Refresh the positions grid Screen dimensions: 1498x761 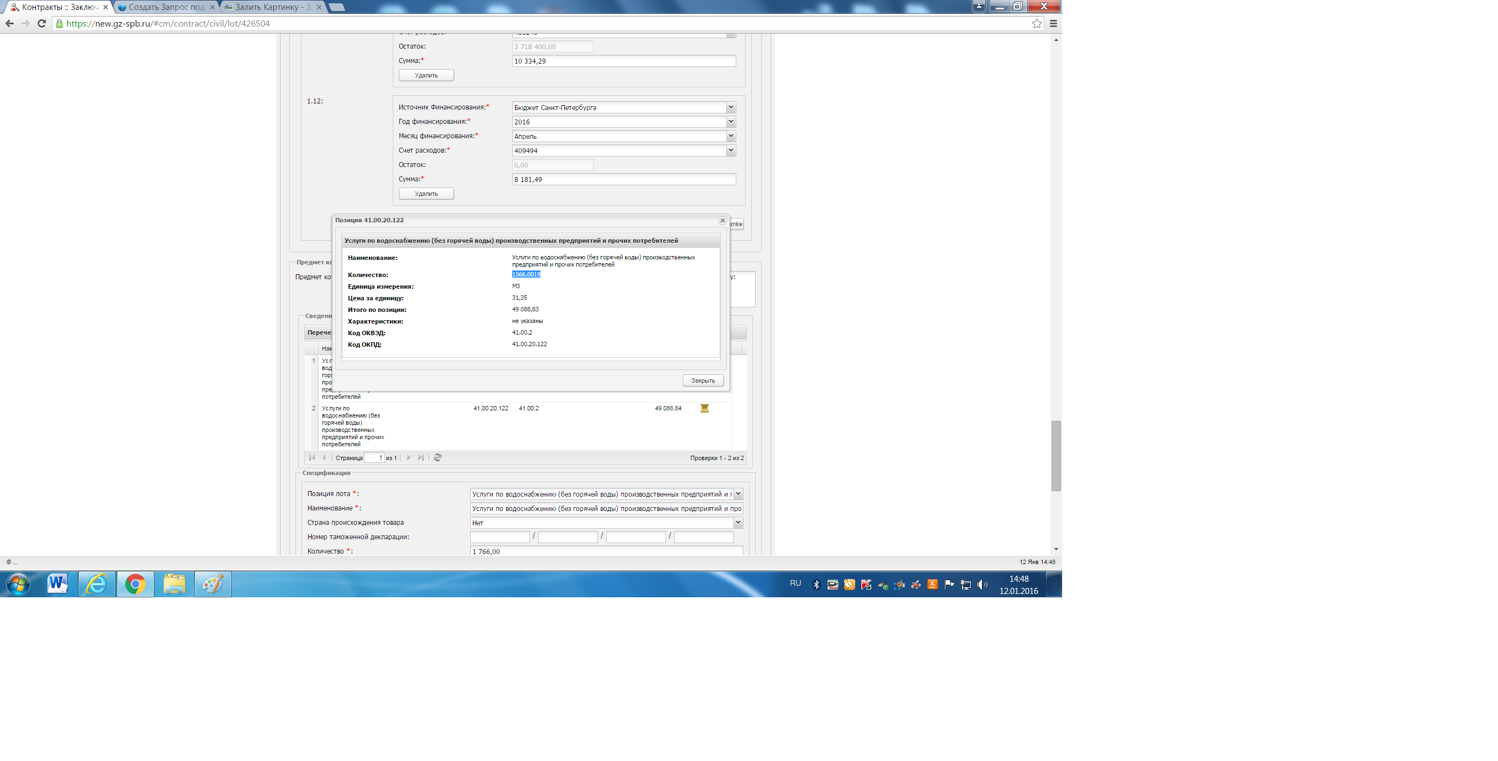coord(438,457)
